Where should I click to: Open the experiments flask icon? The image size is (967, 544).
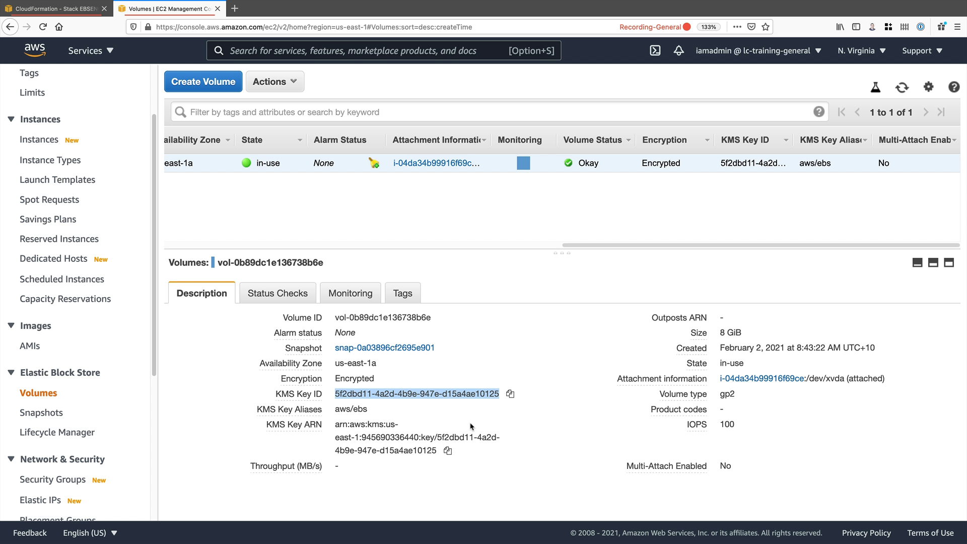(x=875, y=87)
